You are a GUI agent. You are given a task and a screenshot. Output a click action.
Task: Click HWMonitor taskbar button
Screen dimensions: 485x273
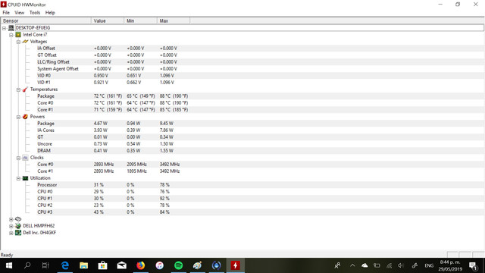236,265
